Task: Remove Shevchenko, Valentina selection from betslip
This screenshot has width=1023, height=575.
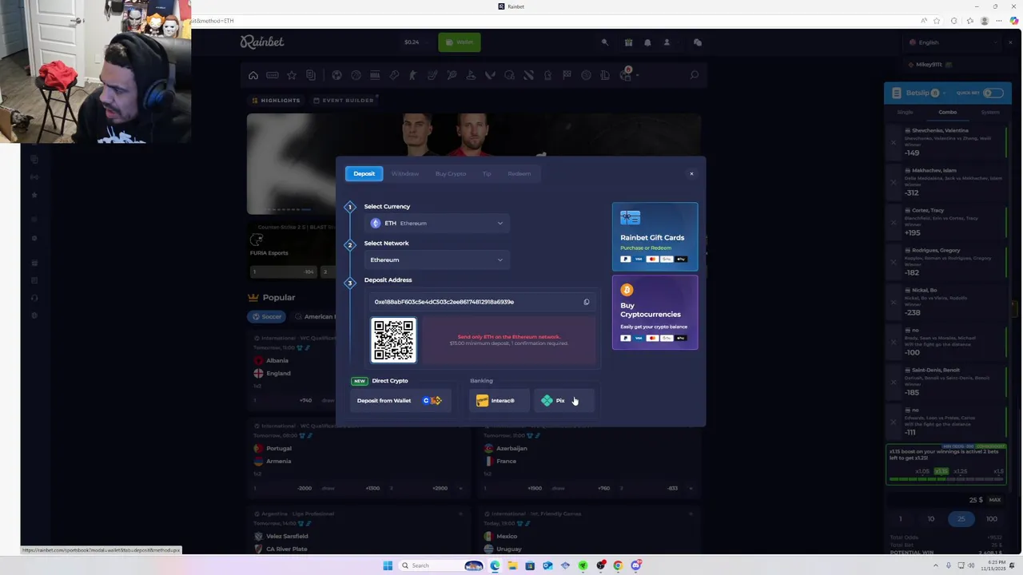Action: (894, 143)
